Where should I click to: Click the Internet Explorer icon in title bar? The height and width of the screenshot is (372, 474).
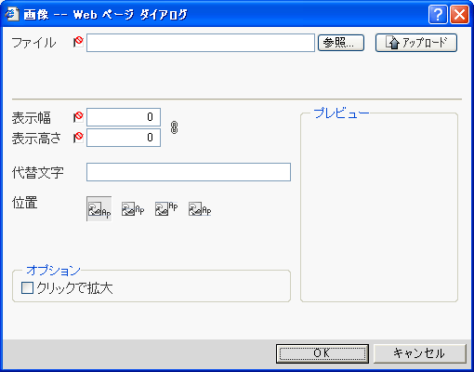click(12, 14)
